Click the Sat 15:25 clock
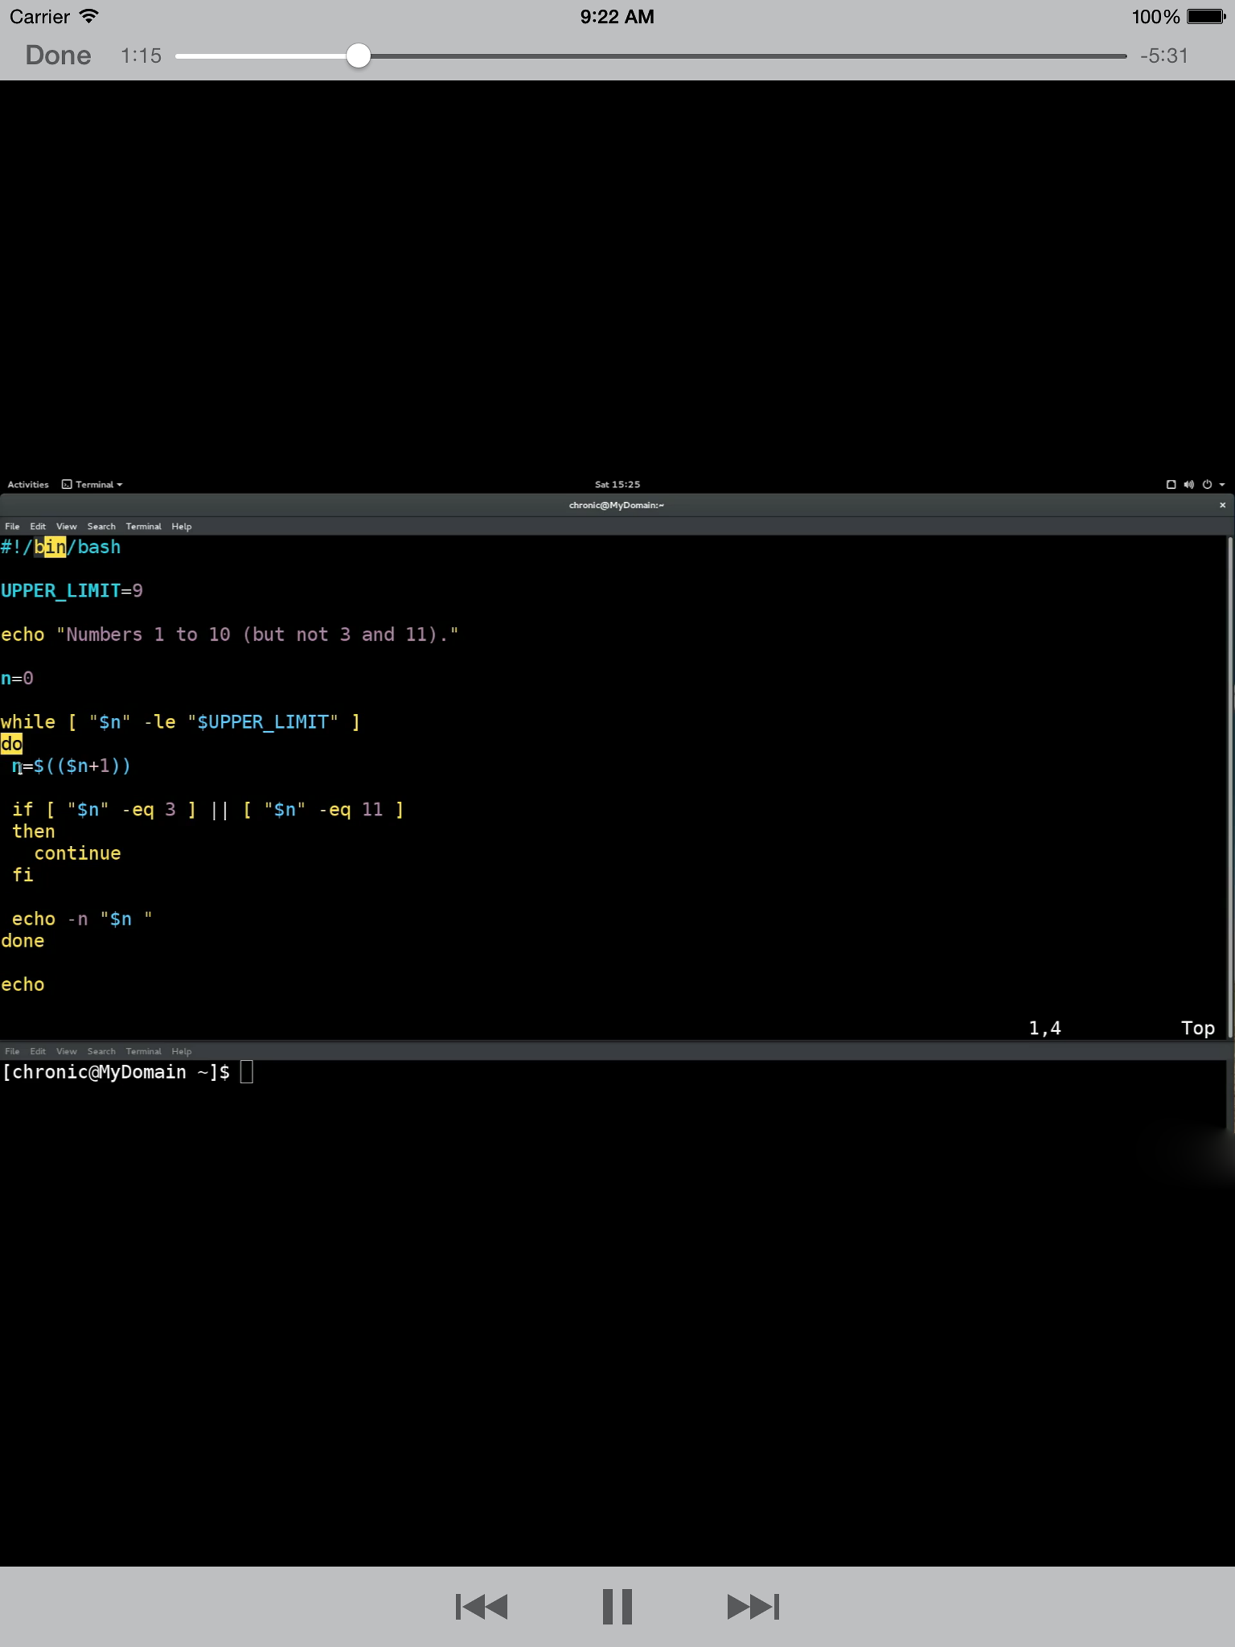 pos(617,484)
